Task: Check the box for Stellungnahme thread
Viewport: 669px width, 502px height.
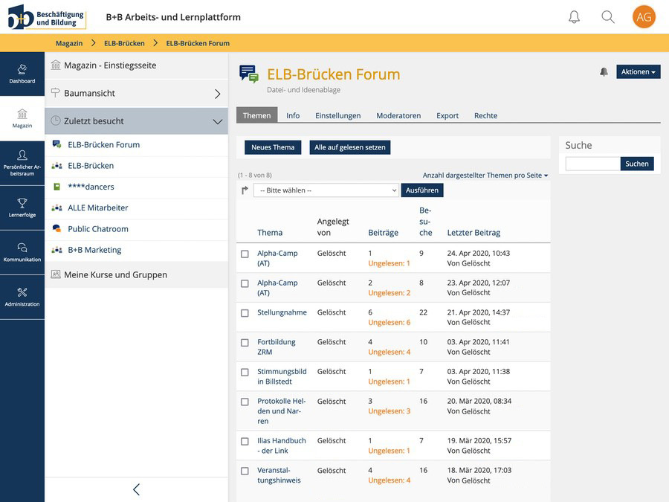Action: point(245,313)
